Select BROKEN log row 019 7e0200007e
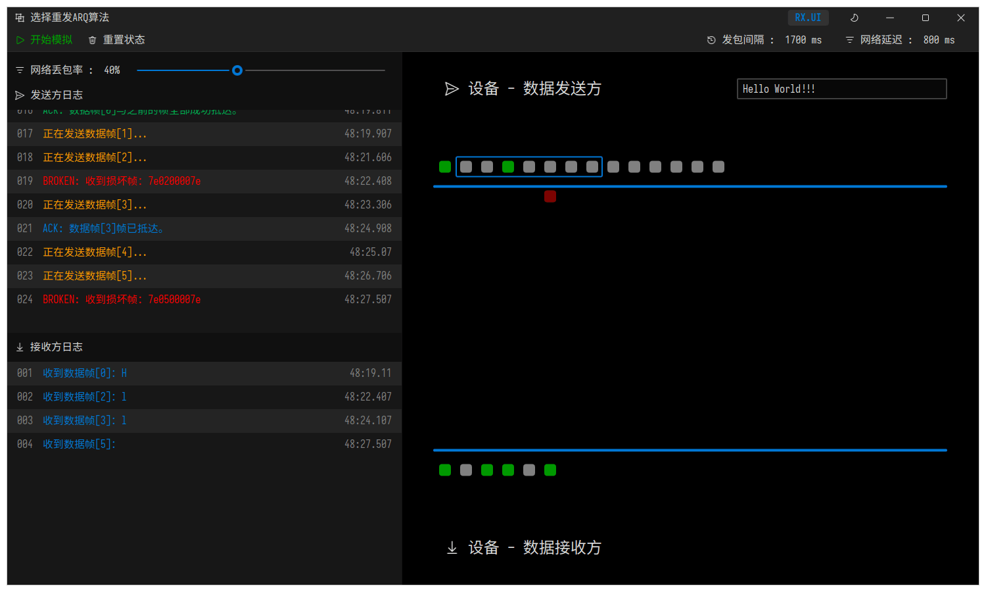This screenshot has width=986, height=592. pyautogui.click(x=204, y=182)
